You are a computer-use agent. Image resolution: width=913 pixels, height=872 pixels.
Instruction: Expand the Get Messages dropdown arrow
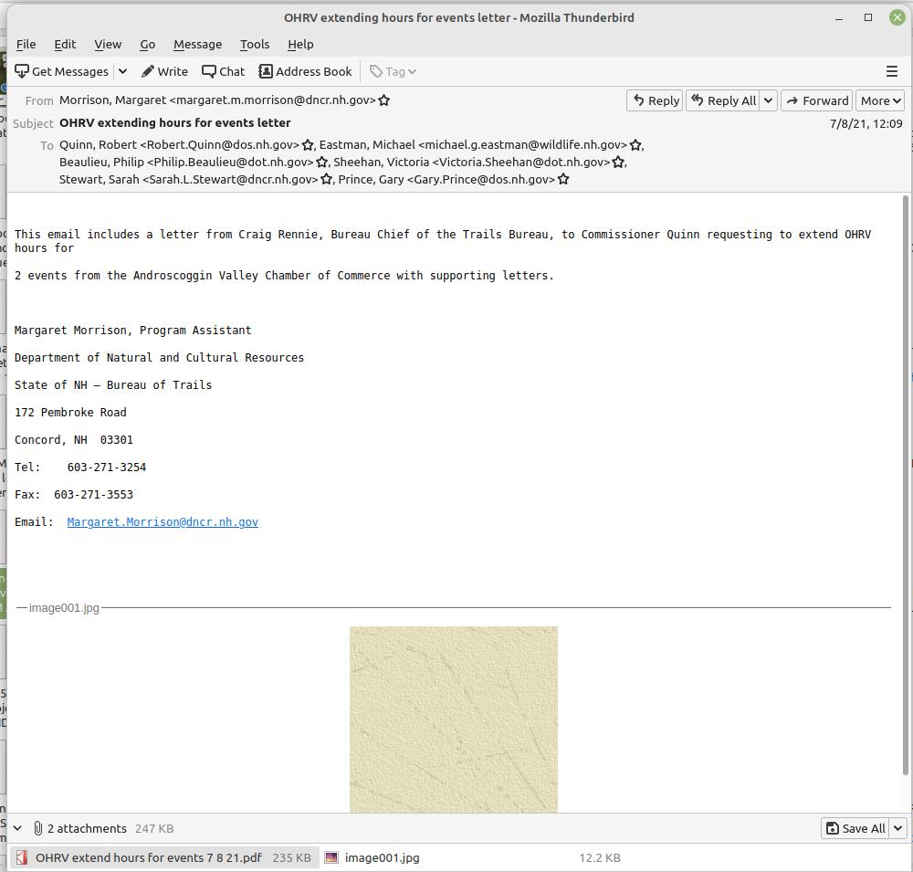(x=122, y=71)
